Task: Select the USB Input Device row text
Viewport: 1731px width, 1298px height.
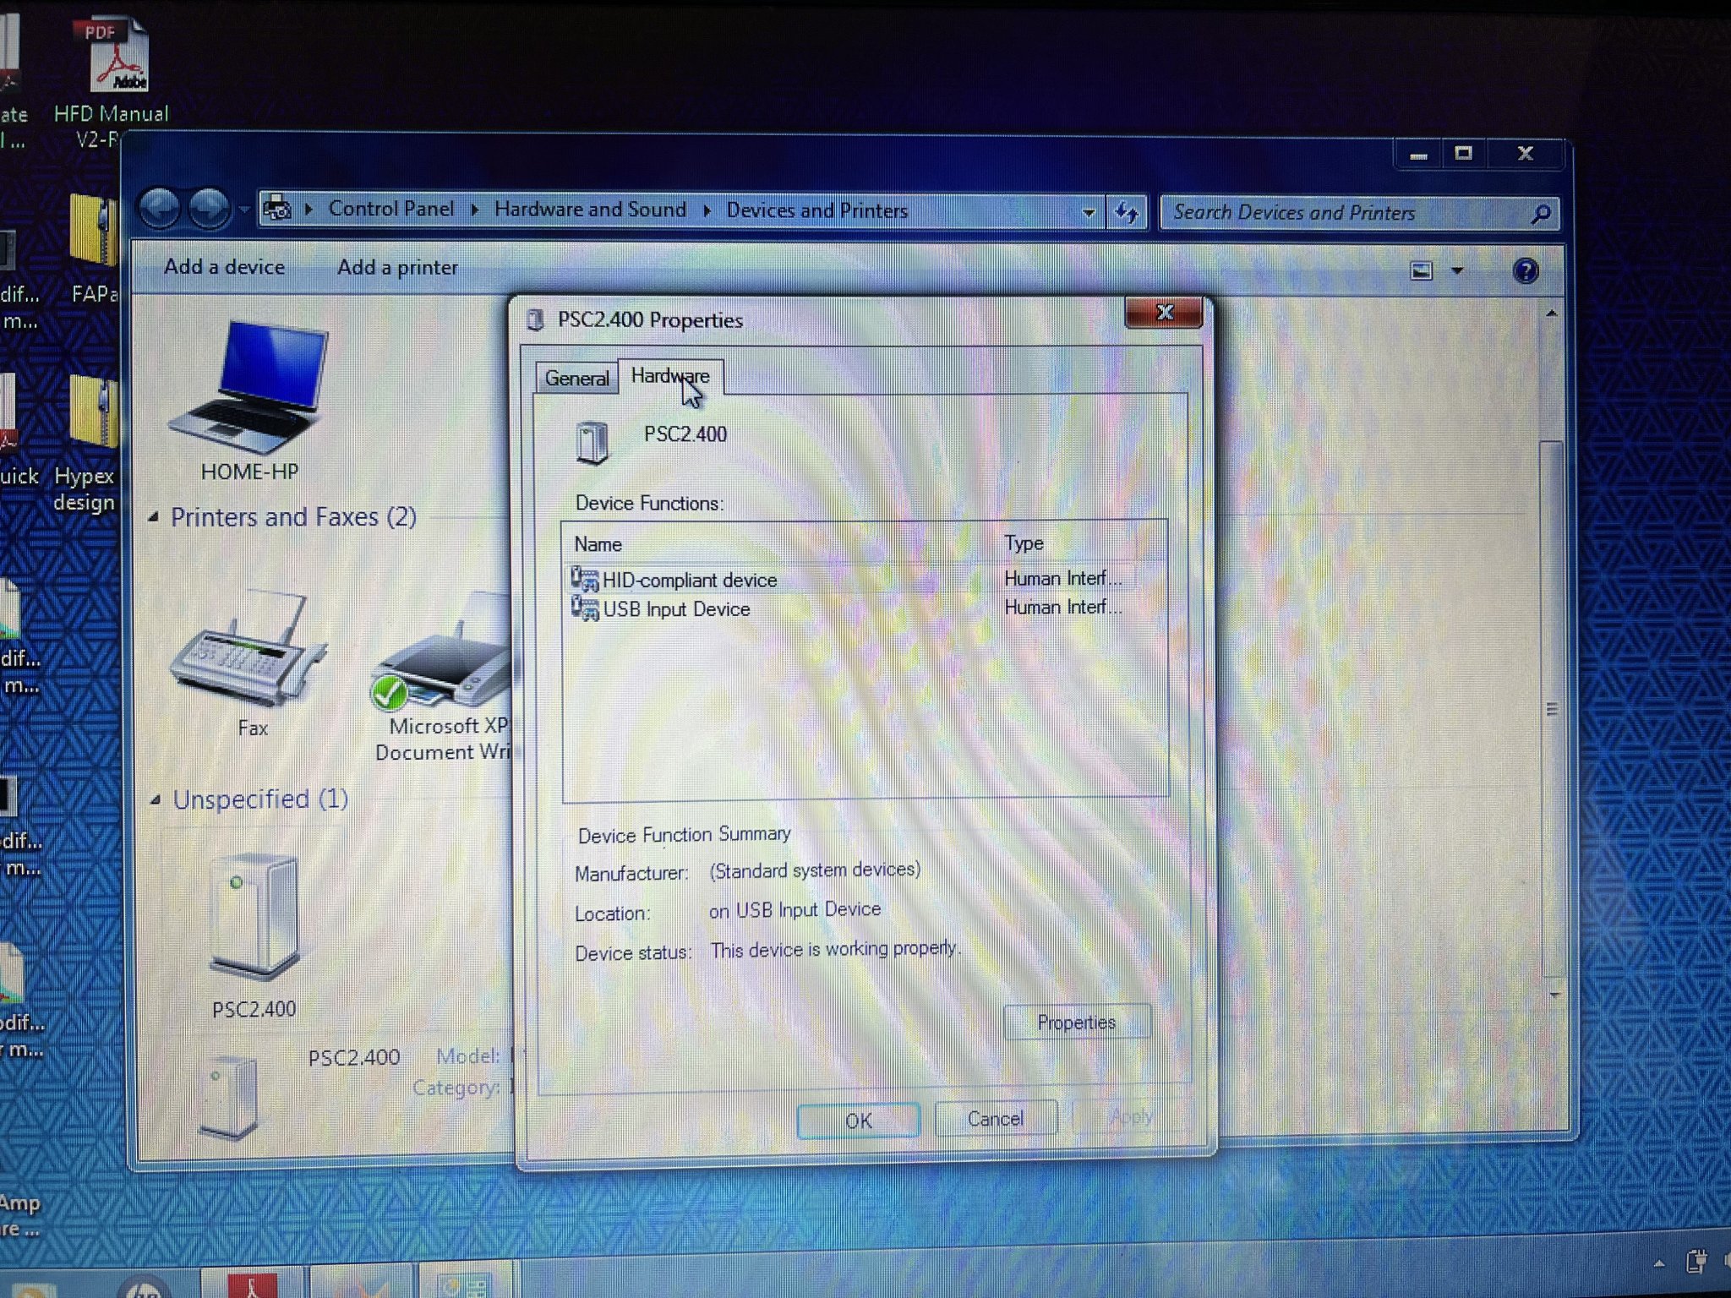Action: point(676,609)
